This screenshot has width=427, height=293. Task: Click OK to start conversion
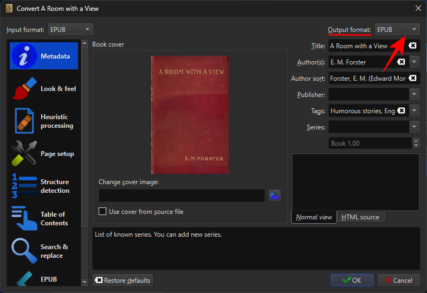(352, 280)
